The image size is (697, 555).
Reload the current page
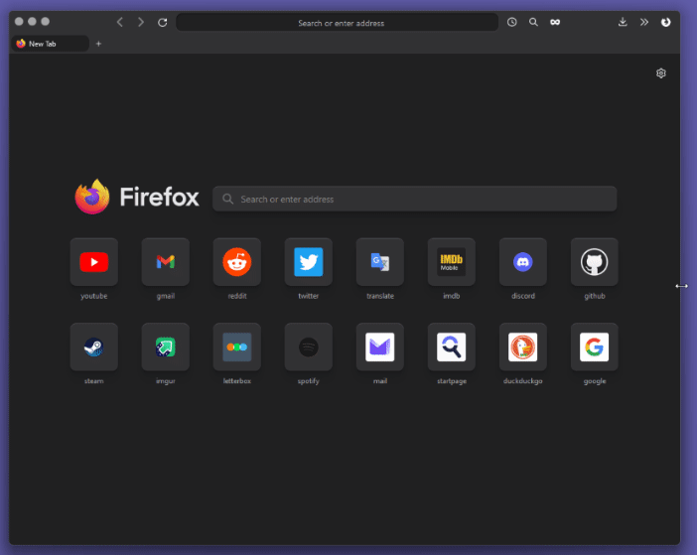(x=163, y=22)
